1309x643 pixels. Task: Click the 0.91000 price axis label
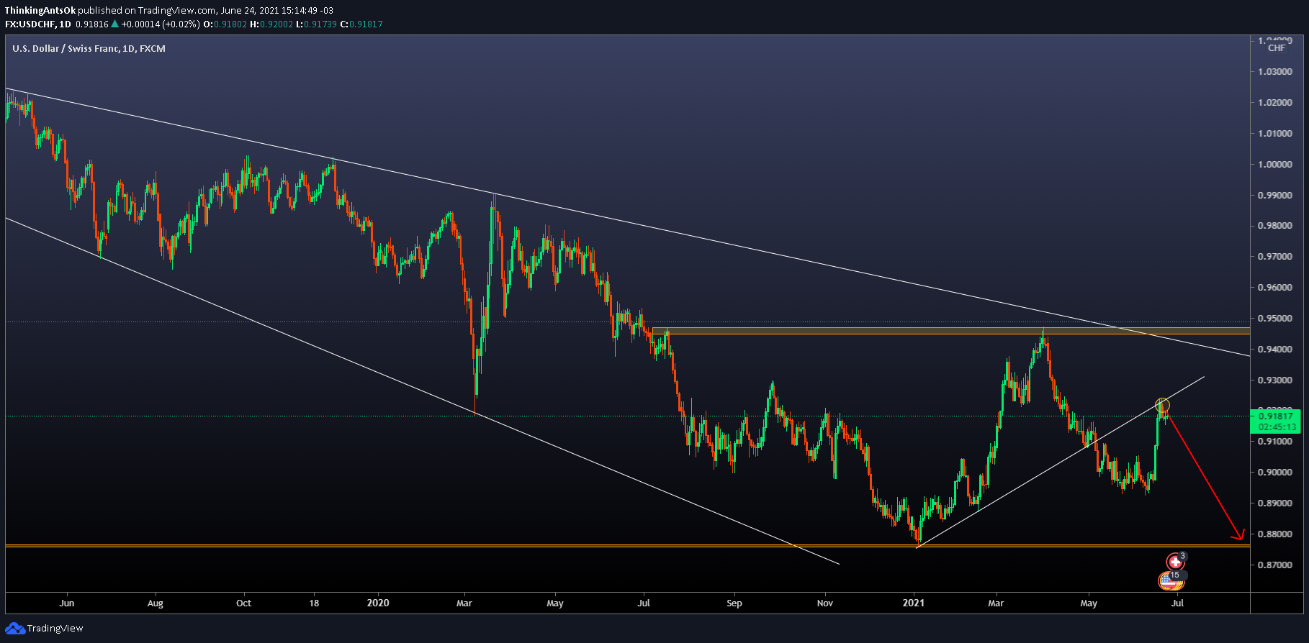click(x=1274, y=442)
